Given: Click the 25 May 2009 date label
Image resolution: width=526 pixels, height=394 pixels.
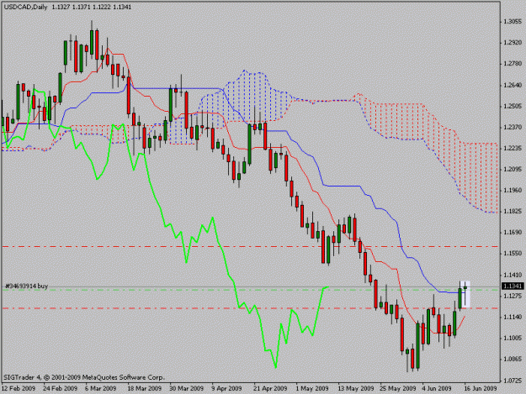Looking at the screenshot, I should click(398, 388).
